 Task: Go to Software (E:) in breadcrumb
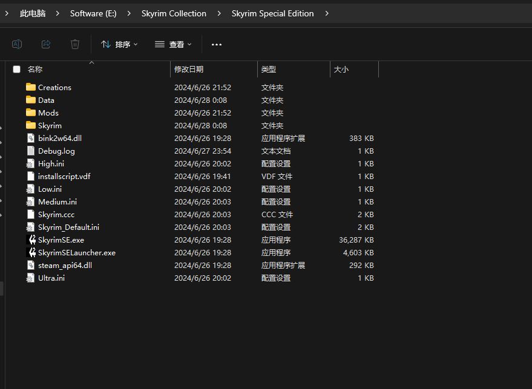[93, 13]
